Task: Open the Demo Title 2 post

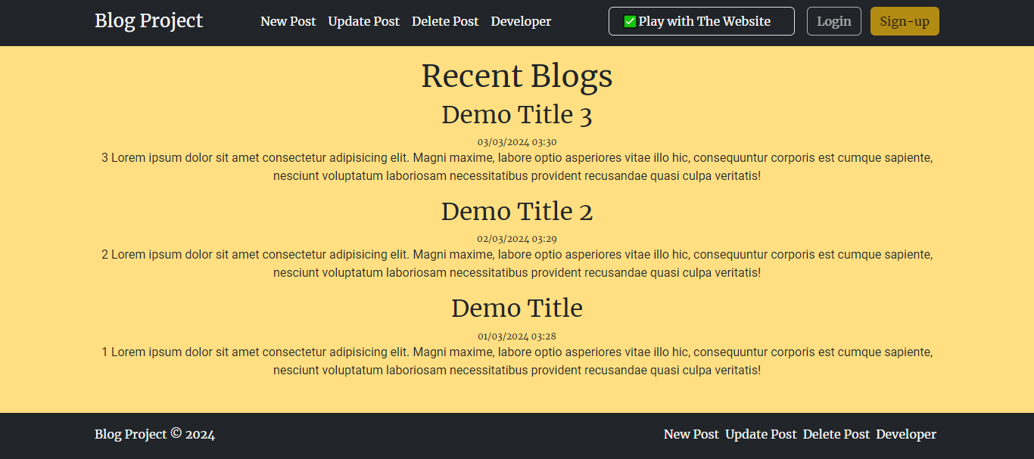Action: (517, 212)
